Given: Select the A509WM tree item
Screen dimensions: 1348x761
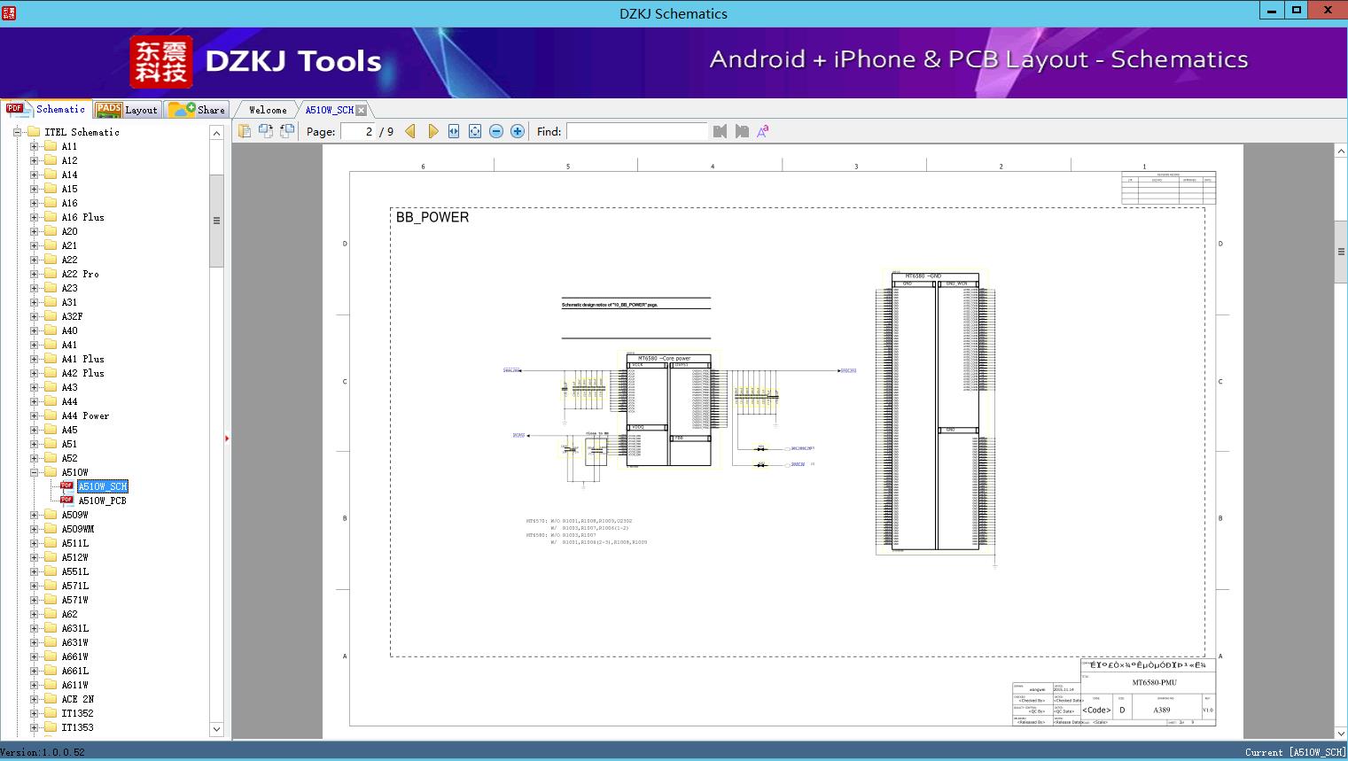Looking at the screenshot, I should pos(78,529).
